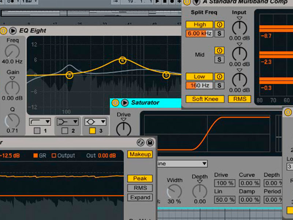Click the Saturator Drive knob
The width and height of the screenshot is (293, 220).
[124, 129]
